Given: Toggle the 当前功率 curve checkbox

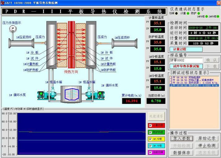Looking at the screenshot, I should [x=150, y=152].
